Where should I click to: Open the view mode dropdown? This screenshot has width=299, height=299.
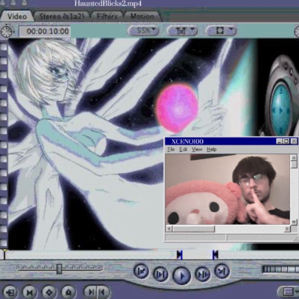pos(222,30)
